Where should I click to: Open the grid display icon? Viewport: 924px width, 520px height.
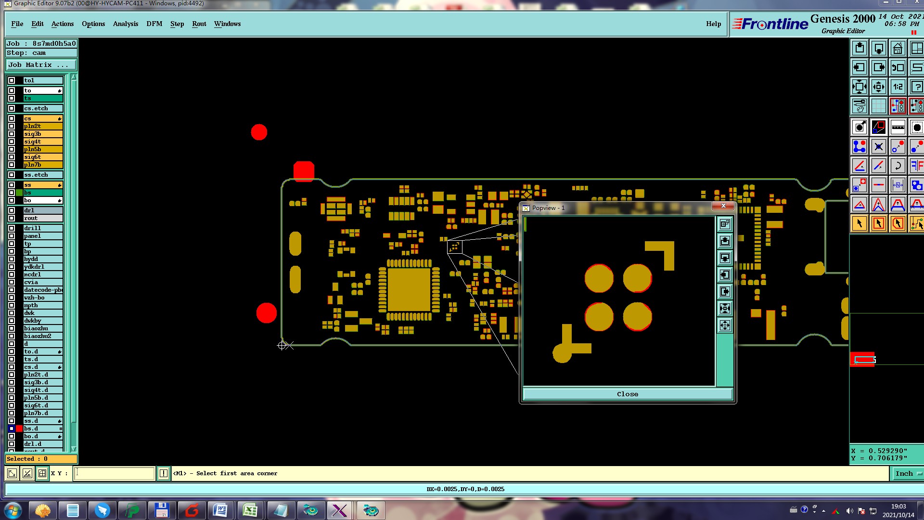tap(878, 106)
